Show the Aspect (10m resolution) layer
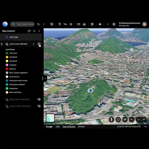This screenshot has height=149, width=149. point(39,106)
